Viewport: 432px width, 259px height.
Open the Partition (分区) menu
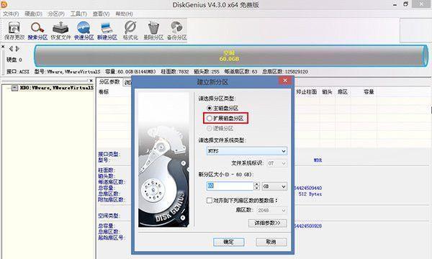click(56, 14)
